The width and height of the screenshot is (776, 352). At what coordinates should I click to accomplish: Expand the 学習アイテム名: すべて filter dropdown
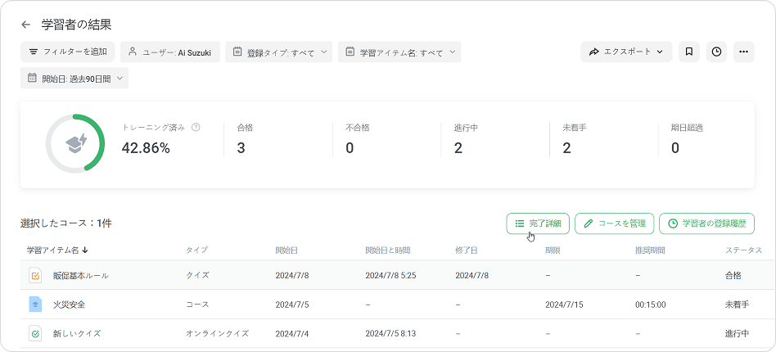(x=399, y=52)
